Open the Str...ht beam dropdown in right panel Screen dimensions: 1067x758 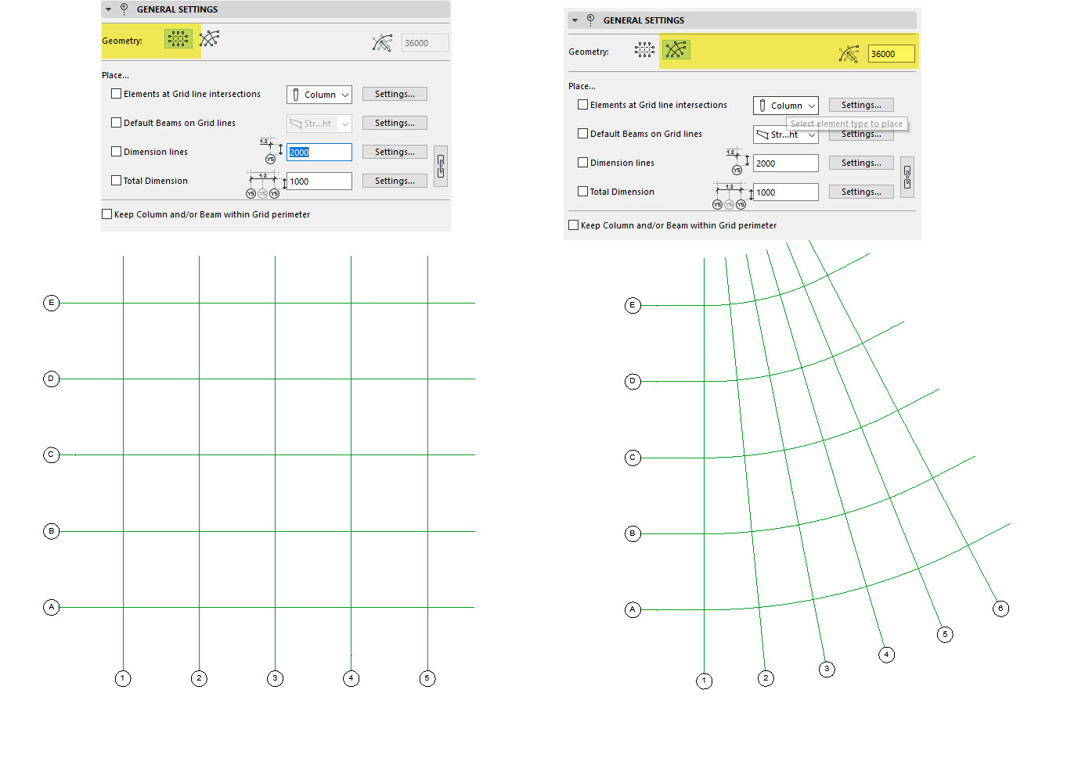tap(785, 135)
